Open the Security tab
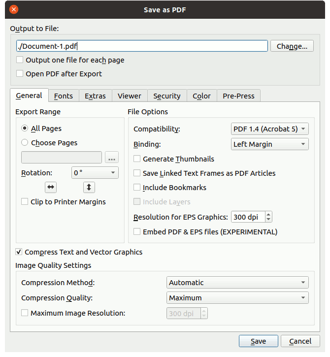The width and height of the screenshot is (330, 357). [x=166, y=96]
